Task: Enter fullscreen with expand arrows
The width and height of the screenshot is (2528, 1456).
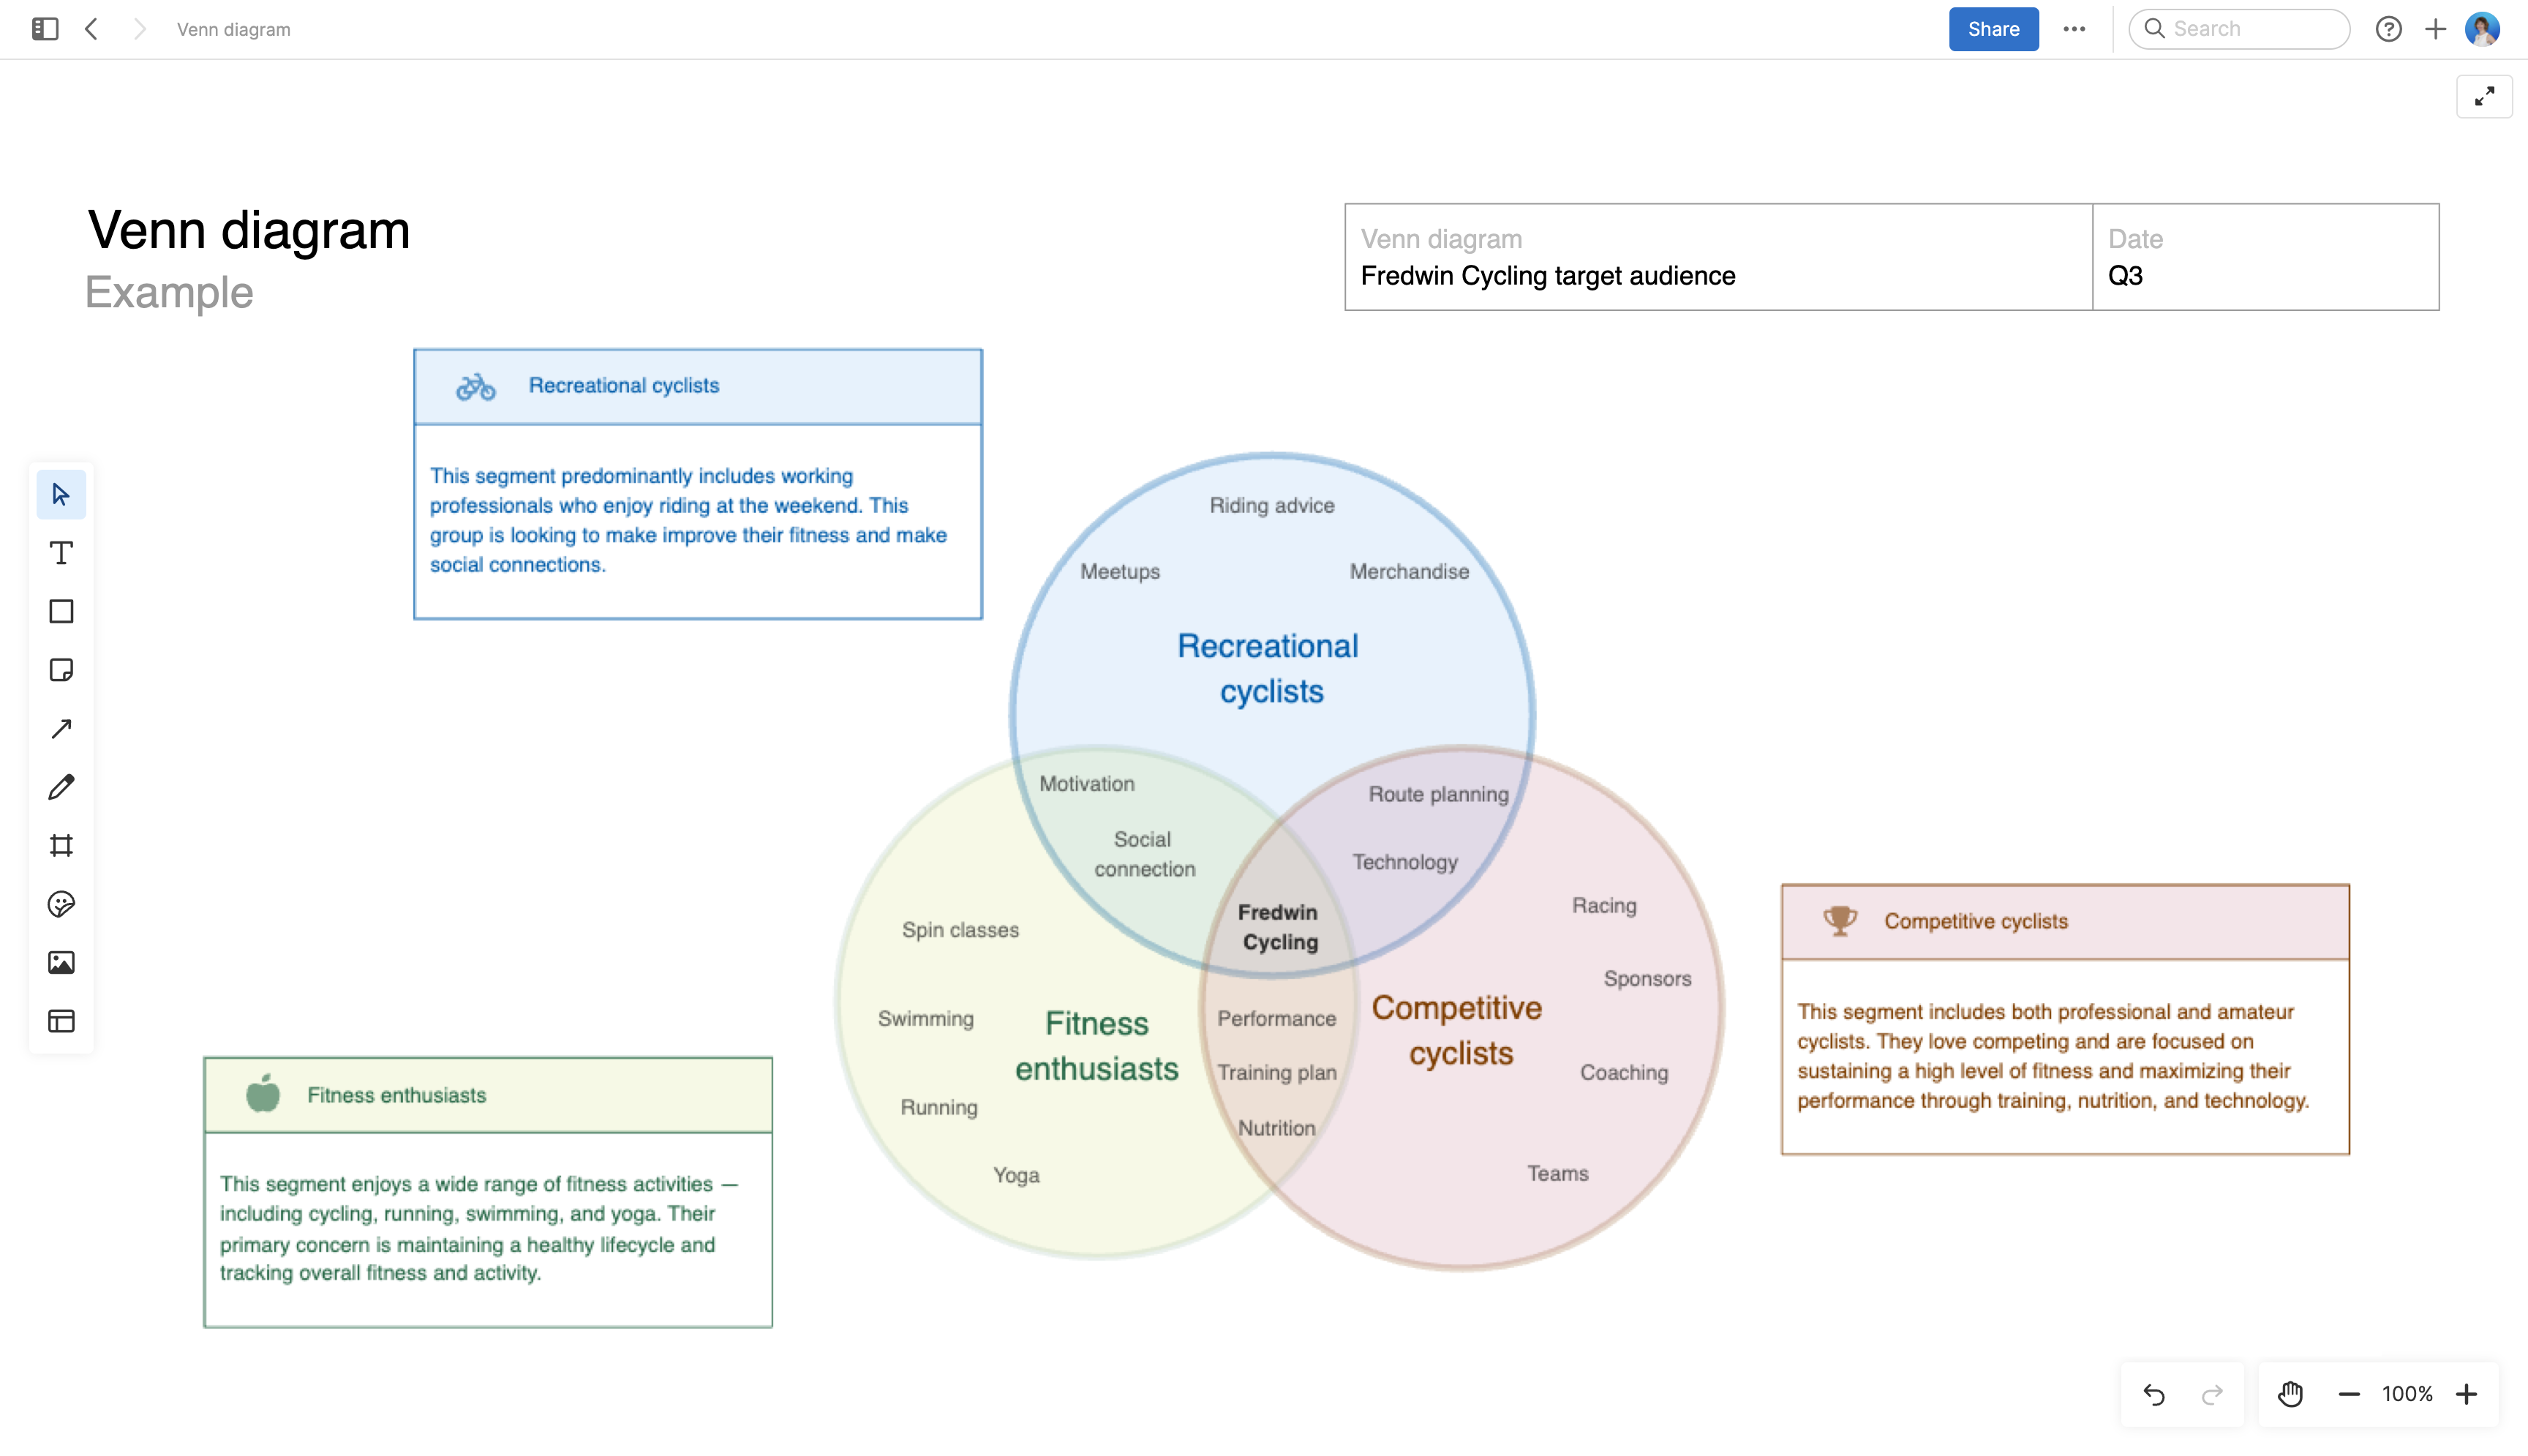Action: (2483, 97)
